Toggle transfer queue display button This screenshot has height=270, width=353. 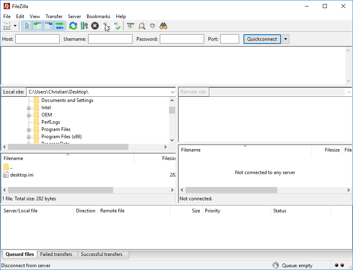point(60,26)
